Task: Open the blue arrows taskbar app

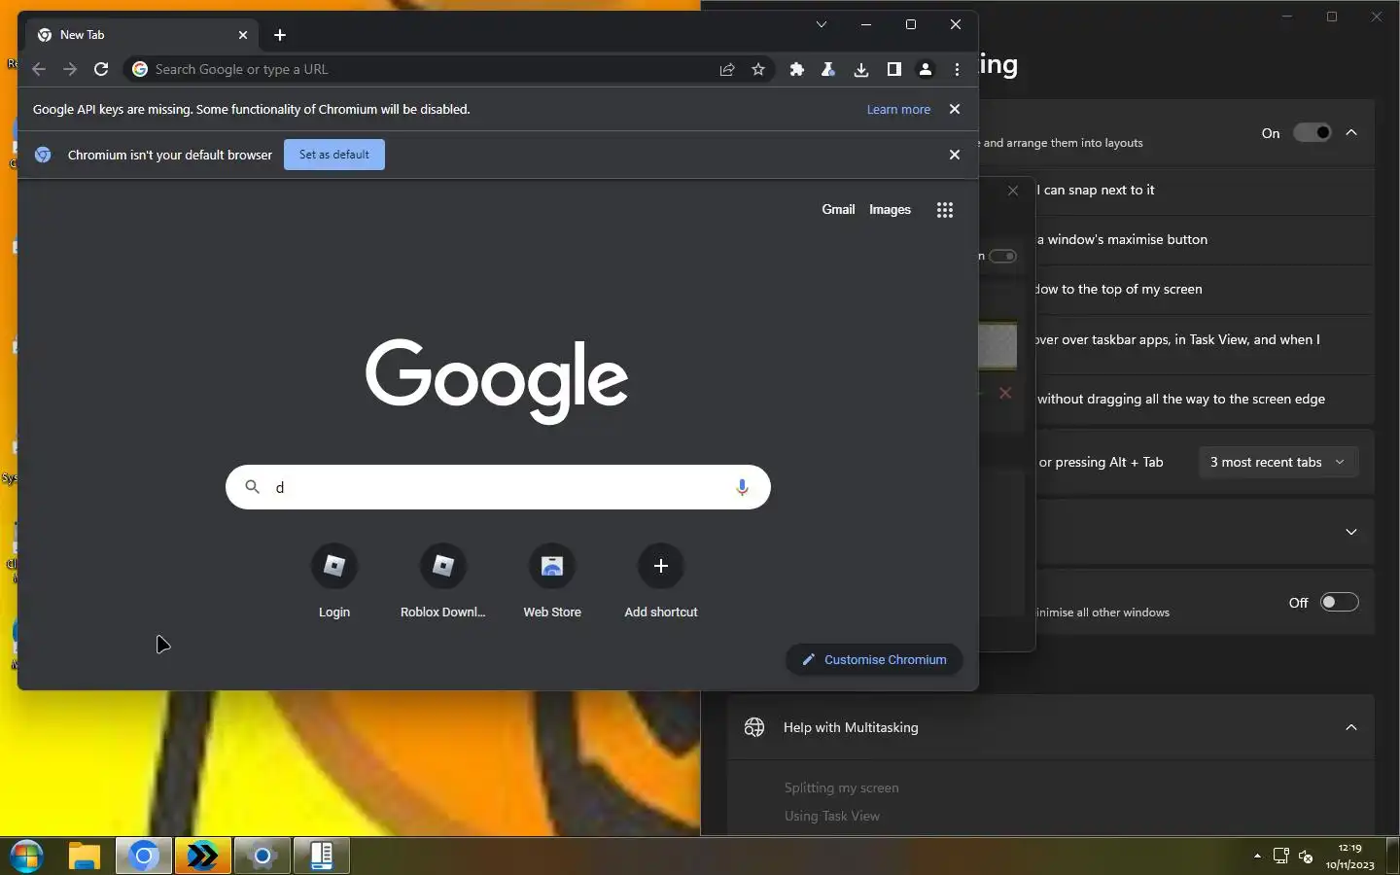Action: tap(203, 857)
